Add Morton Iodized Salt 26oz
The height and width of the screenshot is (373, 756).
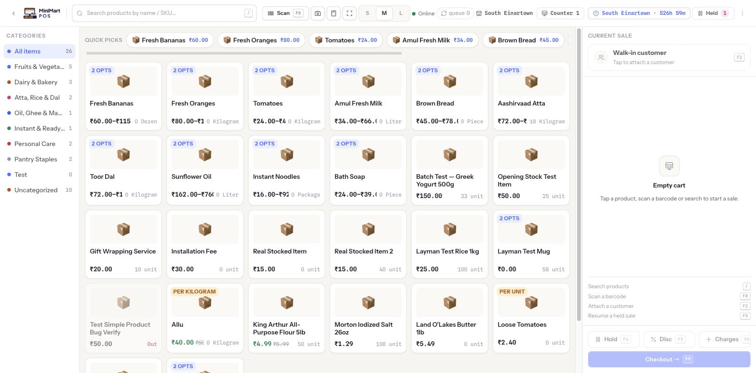coord(368,318)
